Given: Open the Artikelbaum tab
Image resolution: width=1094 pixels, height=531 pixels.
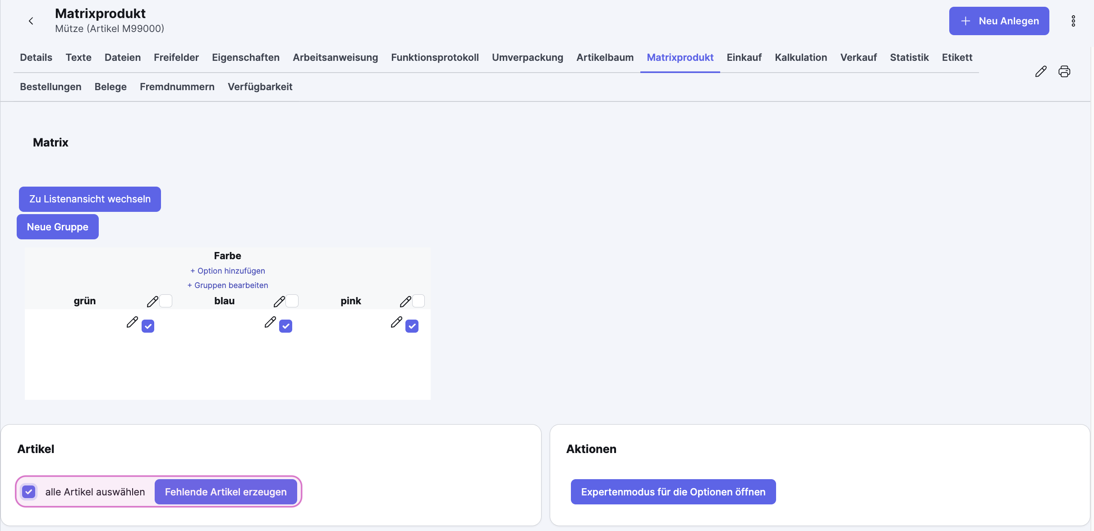Looking at the screenshot, I should click(605, 58).
